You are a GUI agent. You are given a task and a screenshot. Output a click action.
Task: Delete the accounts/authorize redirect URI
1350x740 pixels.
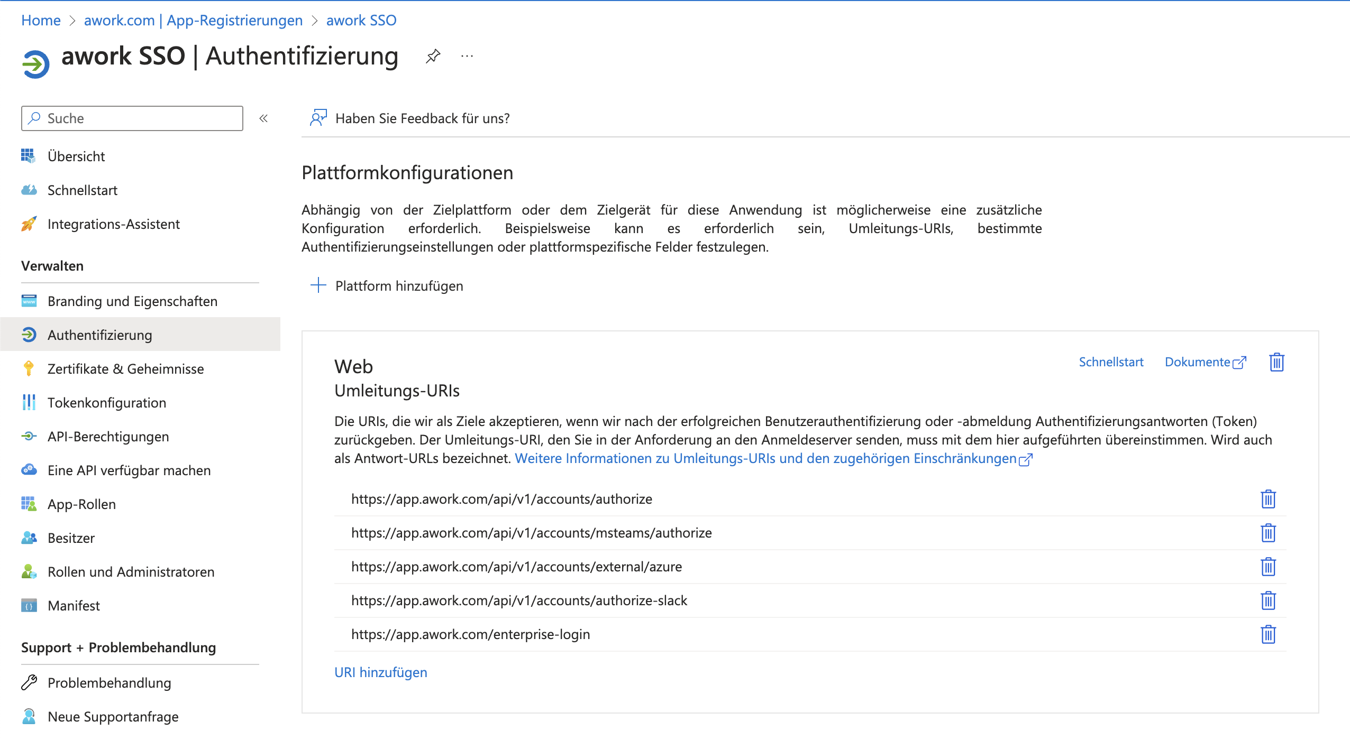point(1268,499)
